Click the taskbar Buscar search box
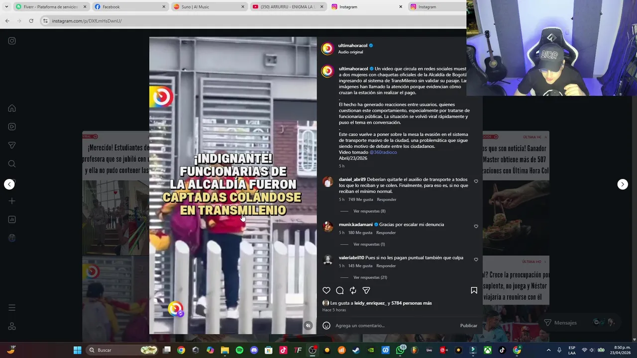Image resolution: width=637 pixels, height=358 pixels. coord(122,350)
